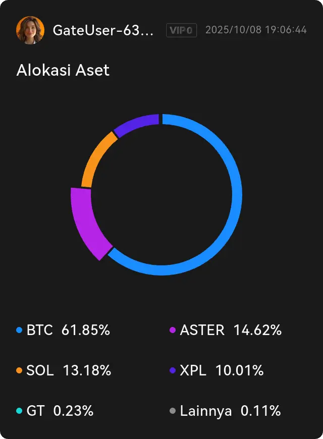Tap the user profile avatar
323x439 pixels.
(x=30, y=30)
